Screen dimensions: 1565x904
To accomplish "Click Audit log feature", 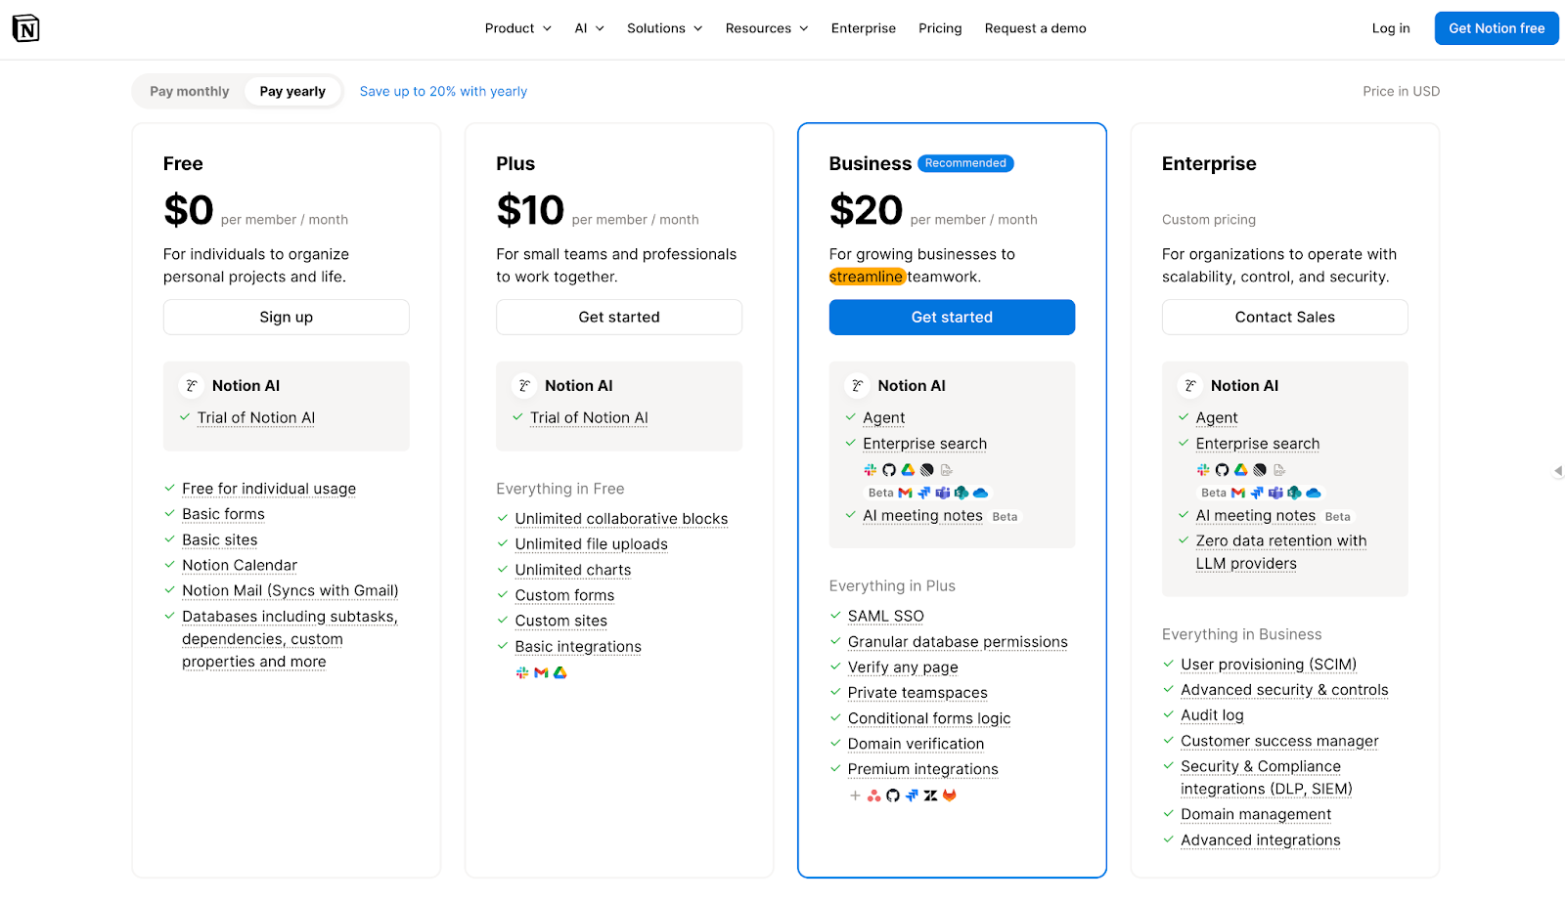I will [1212, 715].
